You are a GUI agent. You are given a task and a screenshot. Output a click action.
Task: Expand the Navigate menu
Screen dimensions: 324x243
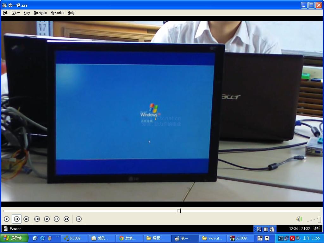click(x=40, y=13)
